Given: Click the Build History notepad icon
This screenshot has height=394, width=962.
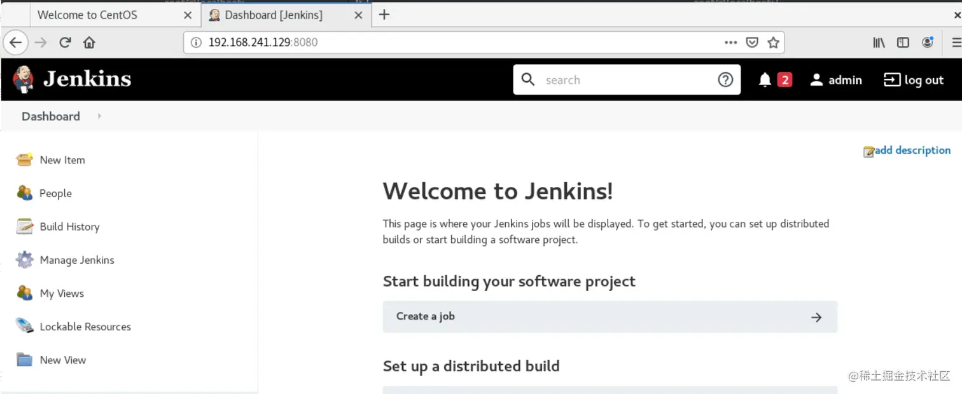Looking at the screenshot, I should [x=24, y=227].
